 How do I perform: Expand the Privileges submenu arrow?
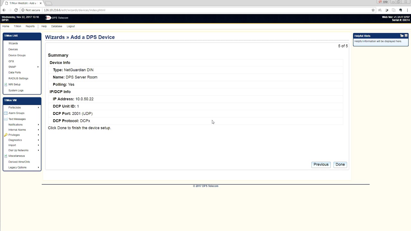coord(38,135)
